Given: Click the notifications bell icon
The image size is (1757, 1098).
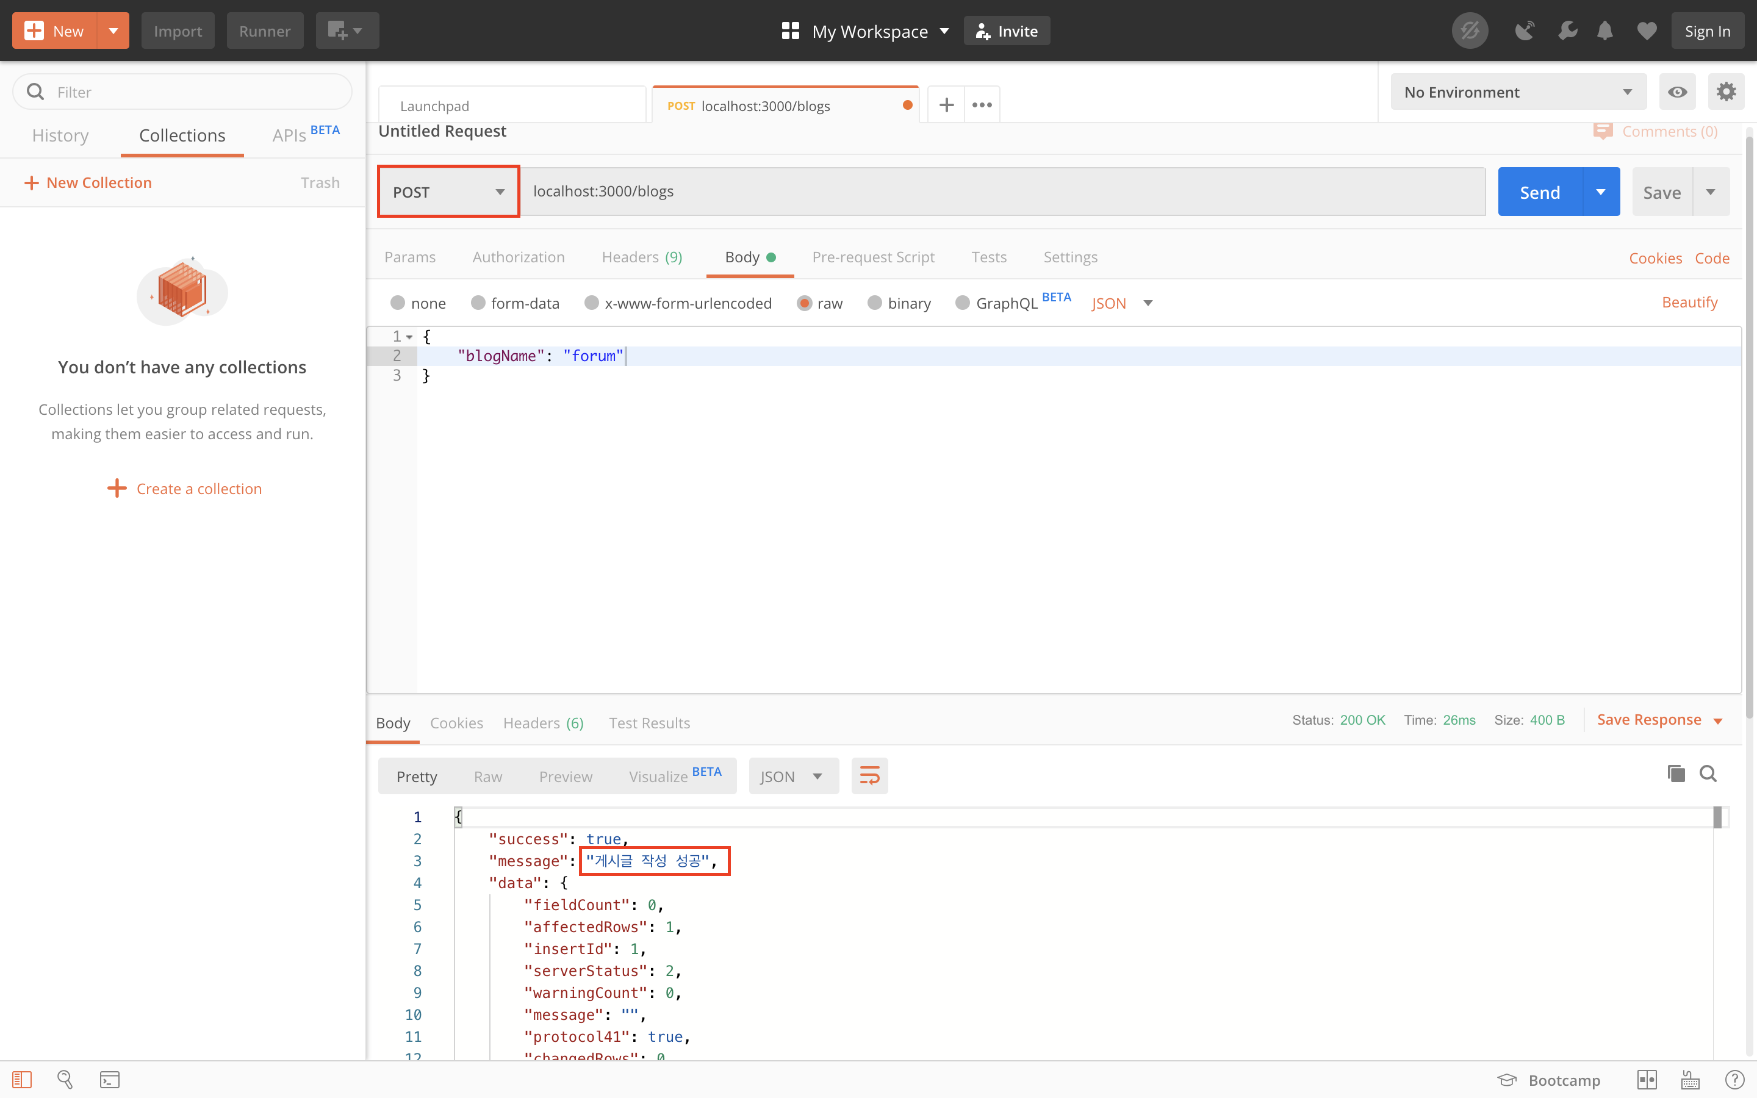Looking at the screenshot, I should [x=1604, y=31].
